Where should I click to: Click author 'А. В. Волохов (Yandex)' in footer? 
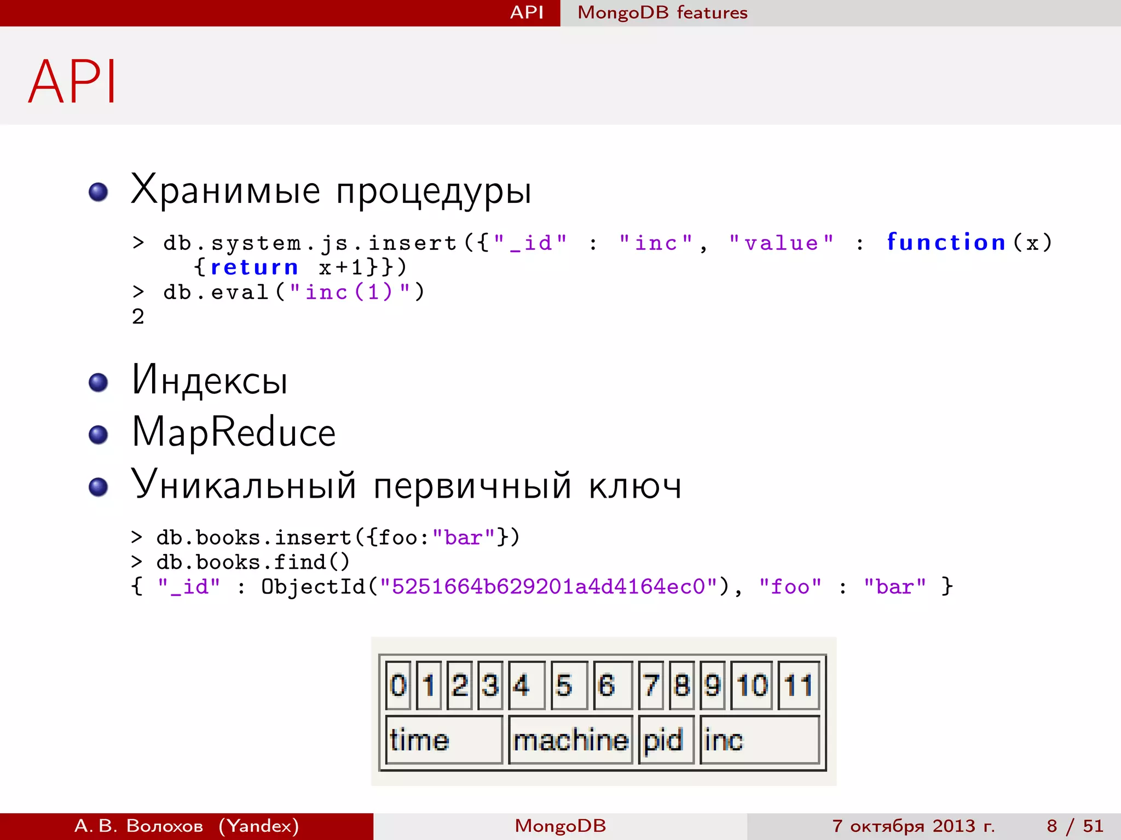tap(187, 826)
